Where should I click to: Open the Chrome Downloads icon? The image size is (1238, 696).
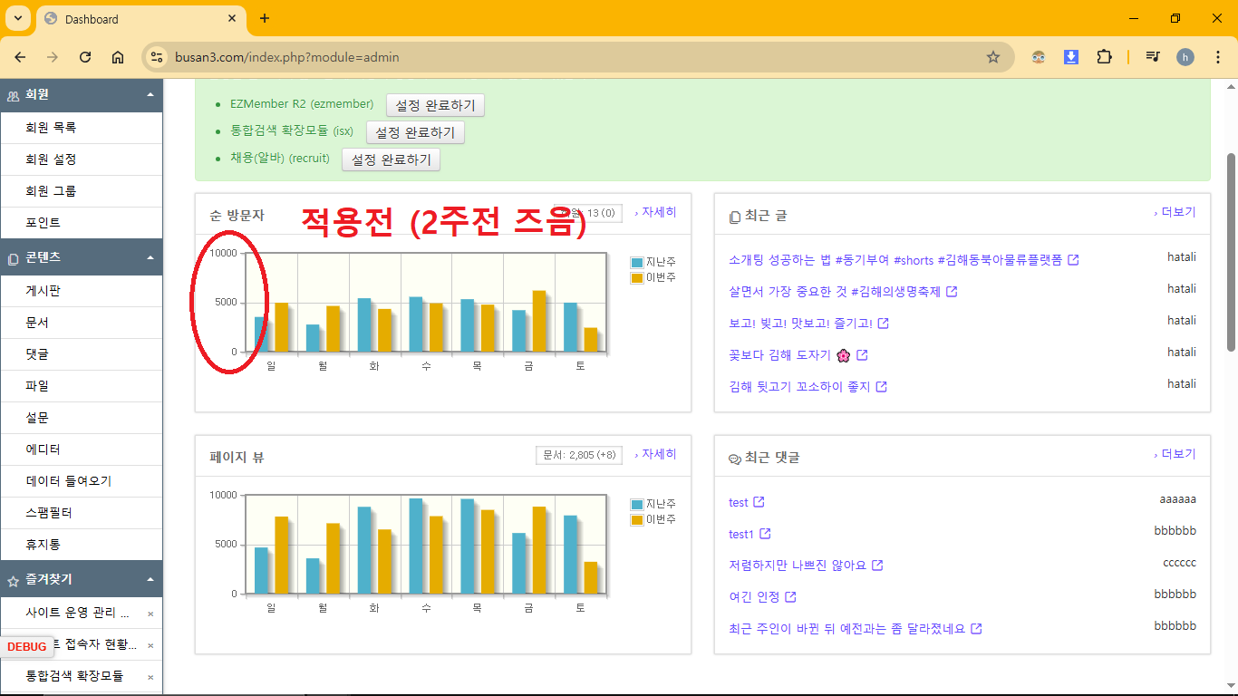tap(1071, 56)
